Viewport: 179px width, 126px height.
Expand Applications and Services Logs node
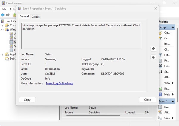(3, 54)
